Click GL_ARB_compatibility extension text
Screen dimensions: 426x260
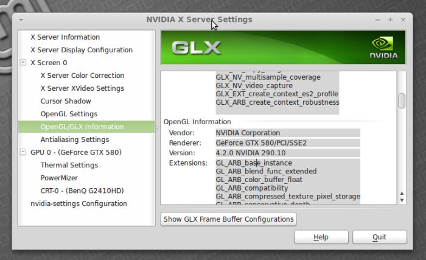(x=252, y=188)
